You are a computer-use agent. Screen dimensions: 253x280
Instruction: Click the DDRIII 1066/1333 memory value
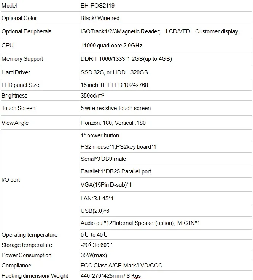[126, 59]
